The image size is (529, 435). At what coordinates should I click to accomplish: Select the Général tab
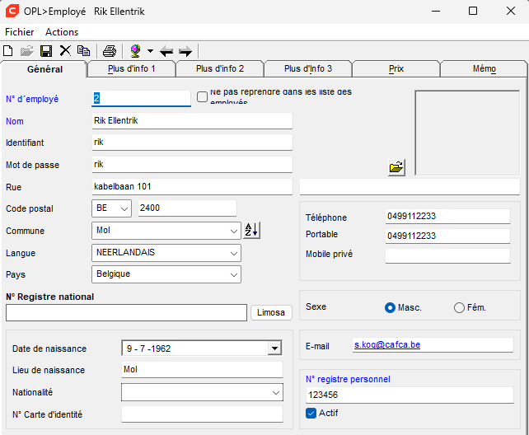coord(44,69)
